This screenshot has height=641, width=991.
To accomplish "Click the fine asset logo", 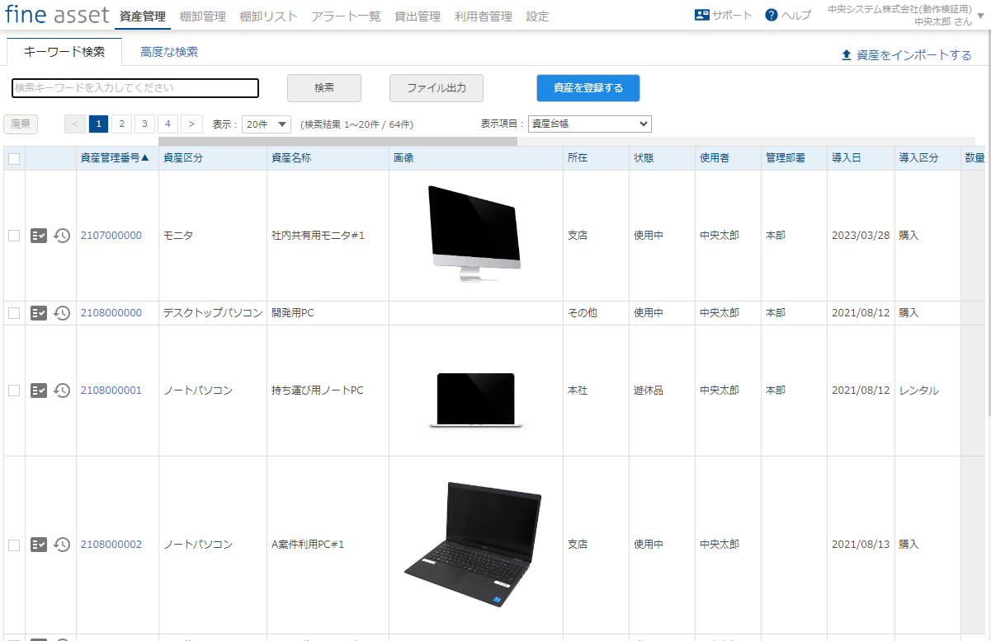I will click(x=57, y=14).
